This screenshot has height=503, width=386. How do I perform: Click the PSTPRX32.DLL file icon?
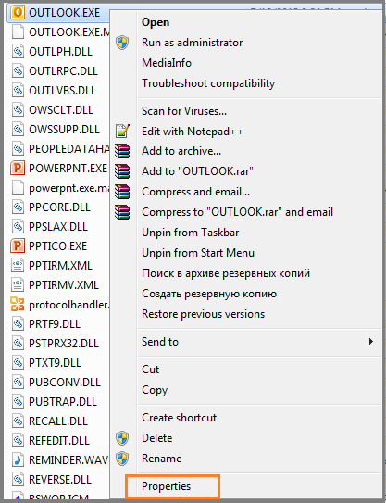point(18,344)
